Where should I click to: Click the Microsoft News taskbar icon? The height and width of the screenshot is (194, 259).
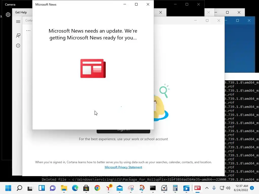point(197,188)
